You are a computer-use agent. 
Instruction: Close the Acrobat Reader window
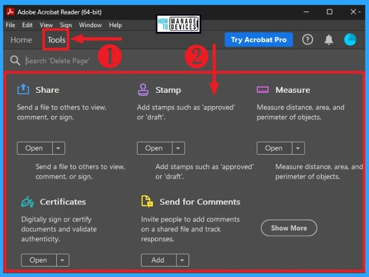point(353,12)
